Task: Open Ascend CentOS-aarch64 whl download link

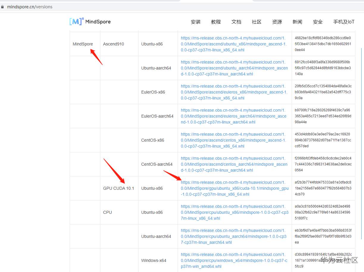Action: tap(234, 164)
